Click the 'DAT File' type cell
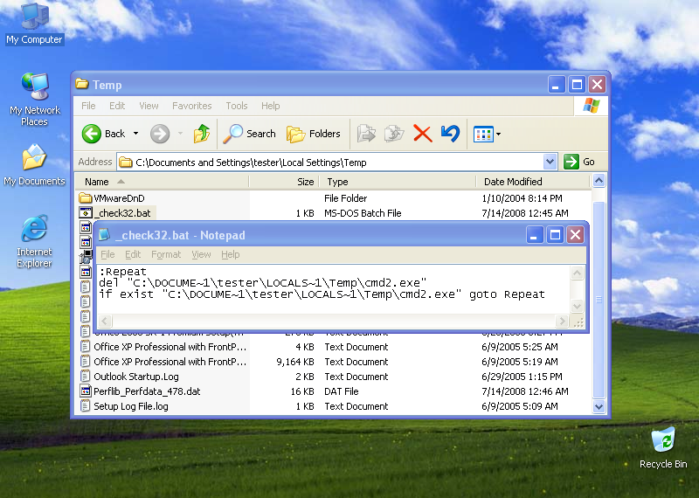The image size is (699, 498). coord(341,391)
